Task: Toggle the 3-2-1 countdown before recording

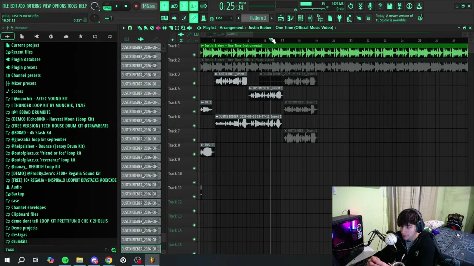Action: click(184, 6)
